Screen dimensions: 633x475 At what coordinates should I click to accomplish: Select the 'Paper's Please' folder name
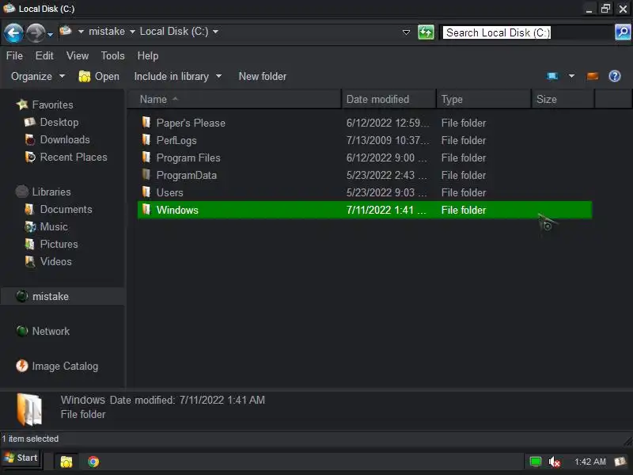click(191, 123)
